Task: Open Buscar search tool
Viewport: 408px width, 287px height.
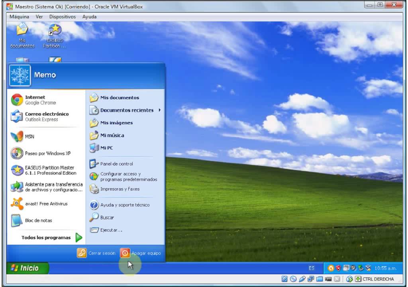Action: (x=126, y=218)
